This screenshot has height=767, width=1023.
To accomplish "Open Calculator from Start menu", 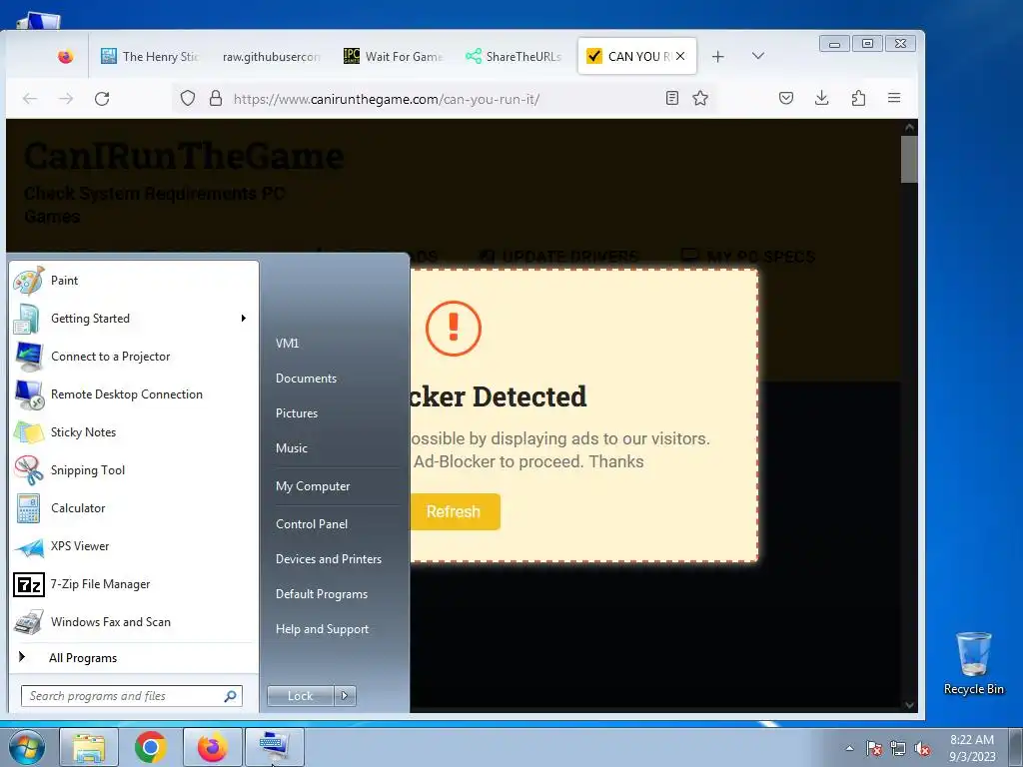I will [133, 508].
